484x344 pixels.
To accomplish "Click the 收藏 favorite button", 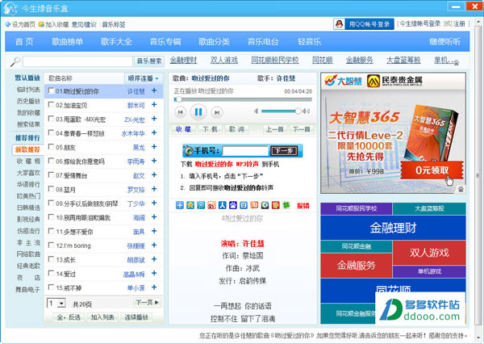I will tap(183, 129).
